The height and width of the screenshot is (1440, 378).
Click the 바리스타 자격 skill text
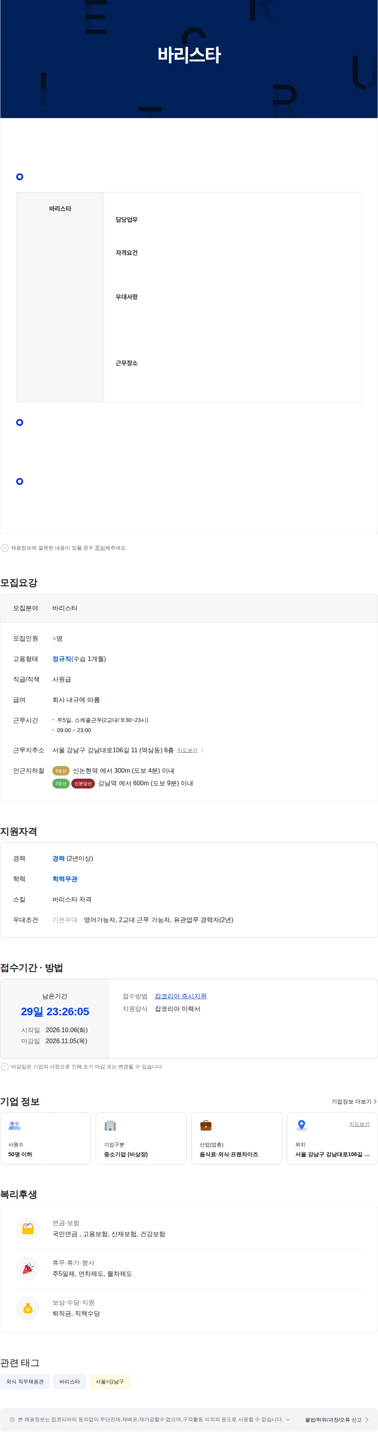click(72, 900)
